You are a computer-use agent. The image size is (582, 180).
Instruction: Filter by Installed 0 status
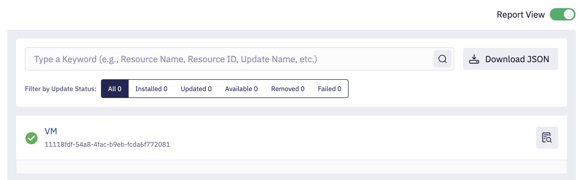pyautogui.click(x=151, y=89)
